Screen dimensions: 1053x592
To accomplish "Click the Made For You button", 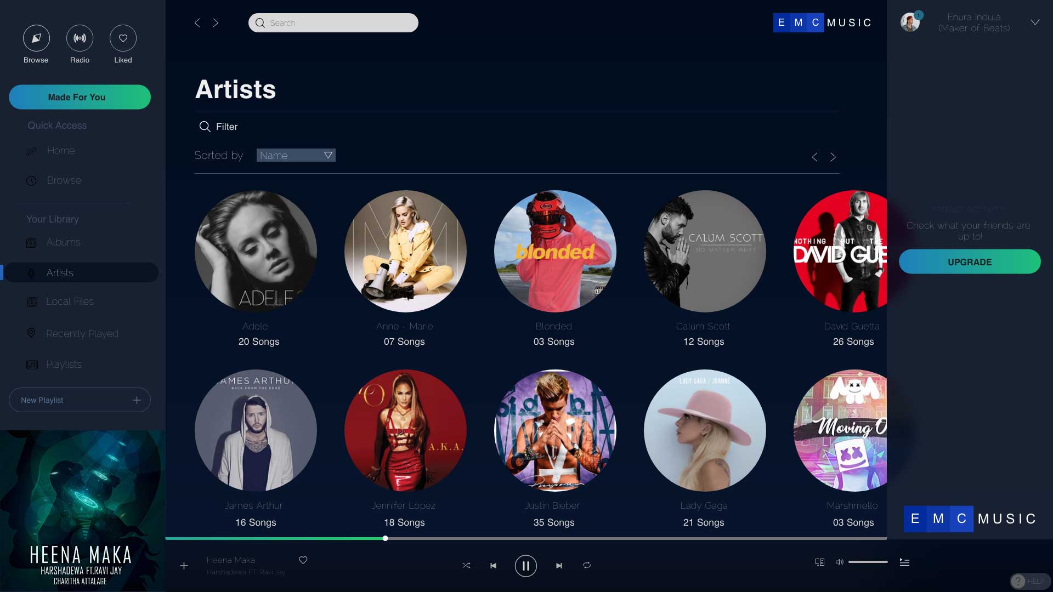I will click(80, 97).
